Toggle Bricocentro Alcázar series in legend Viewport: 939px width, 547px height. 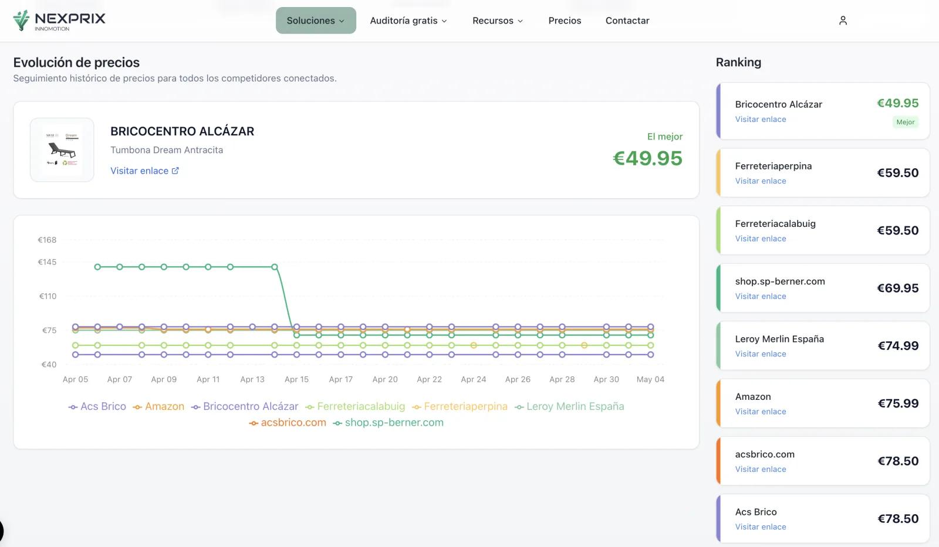245,406
